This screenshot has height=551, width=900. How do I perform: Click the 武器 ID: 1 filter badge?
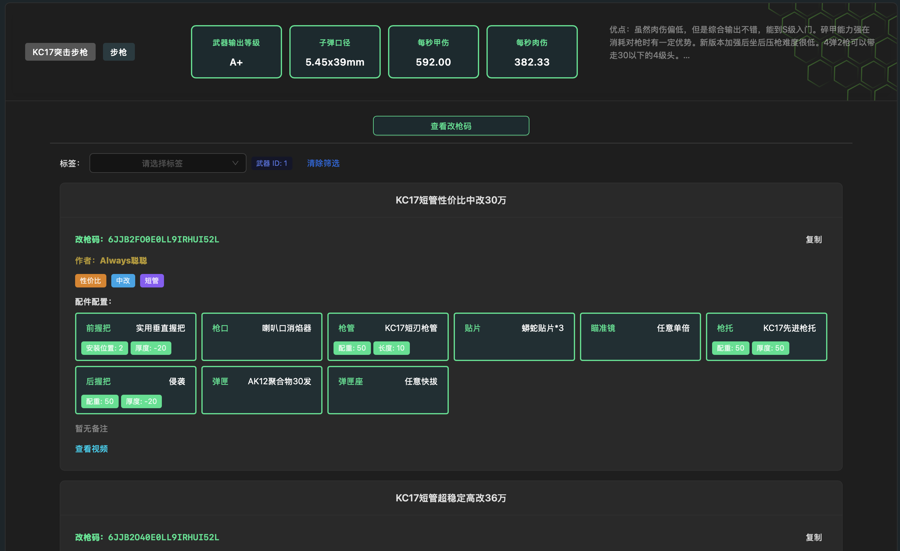pos(271,163)
